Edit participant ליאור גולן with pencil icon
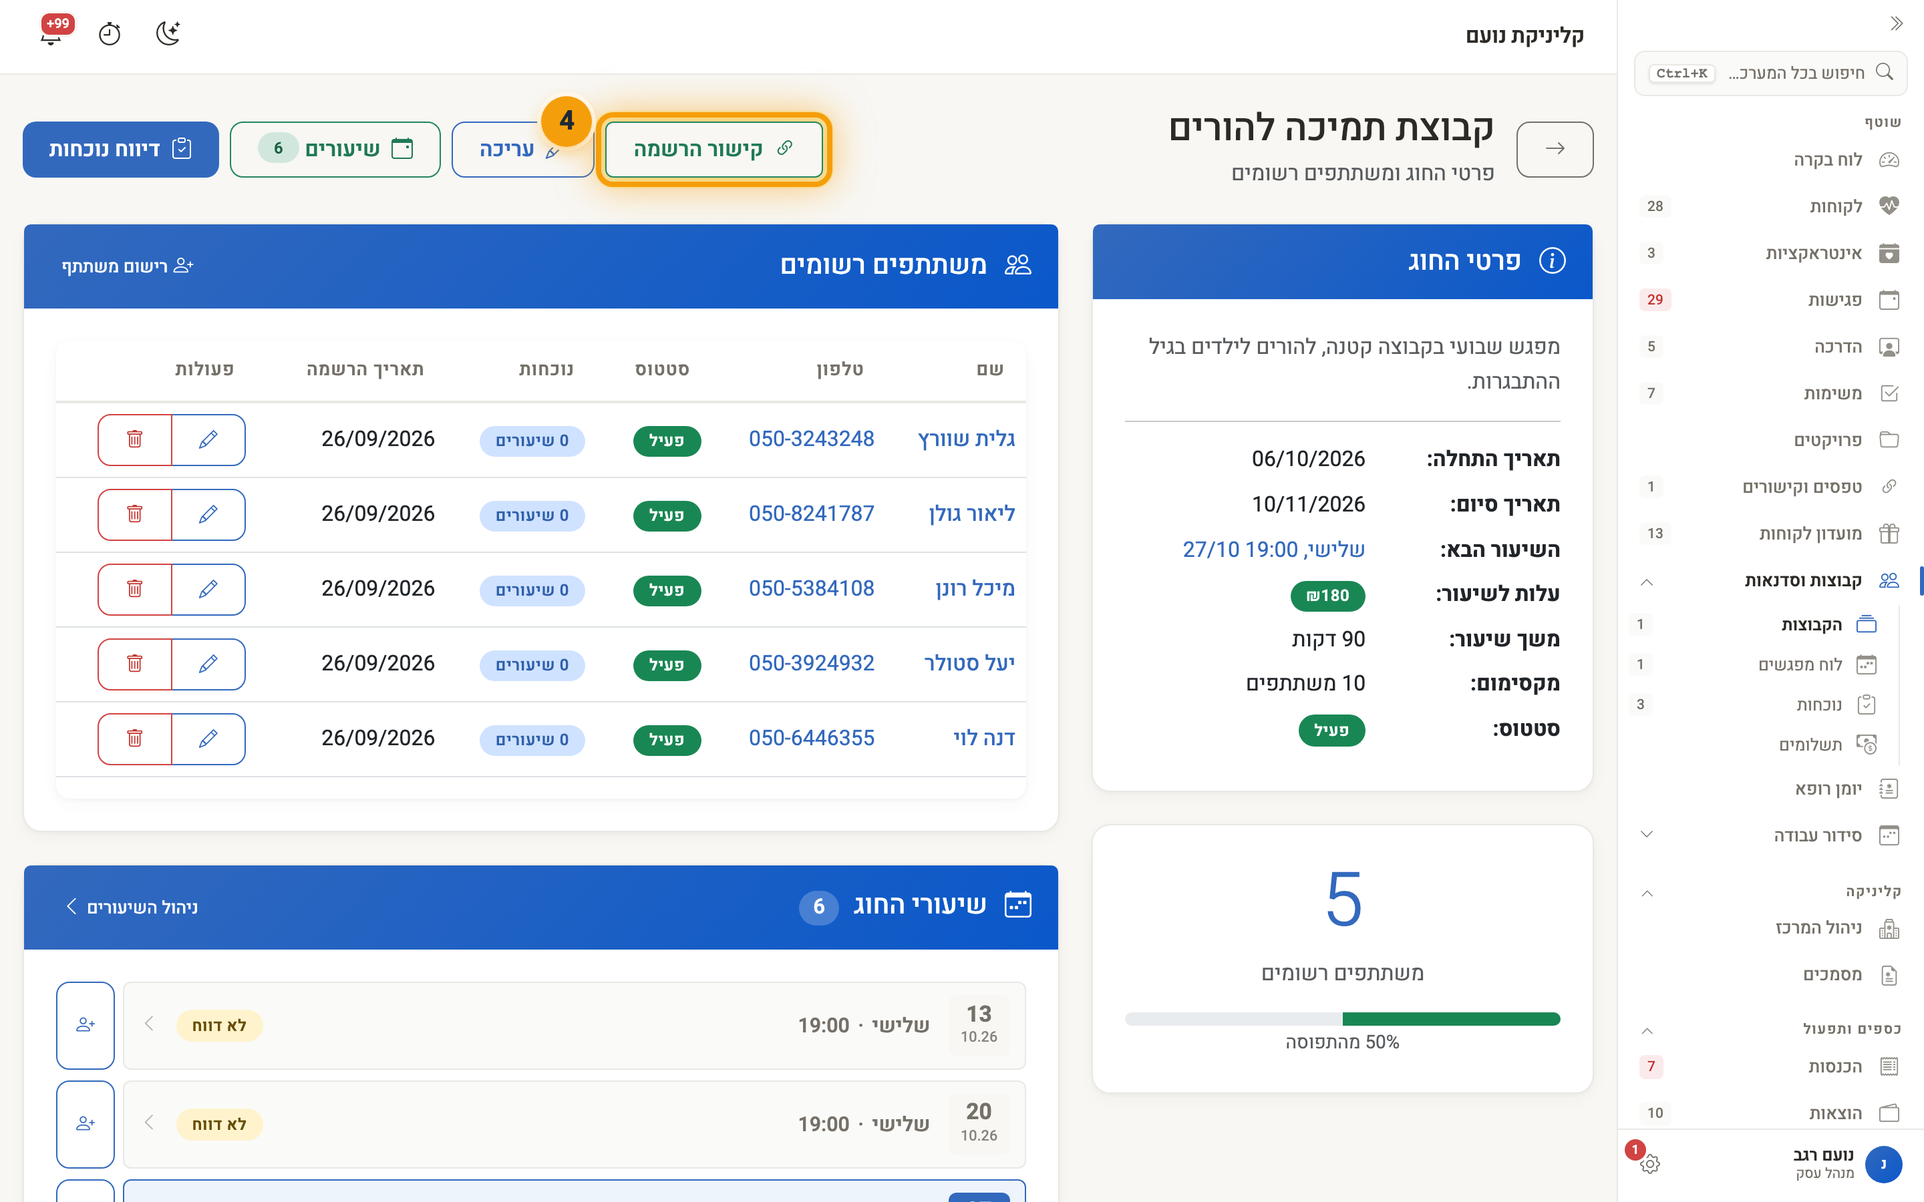 pos(208,514)
